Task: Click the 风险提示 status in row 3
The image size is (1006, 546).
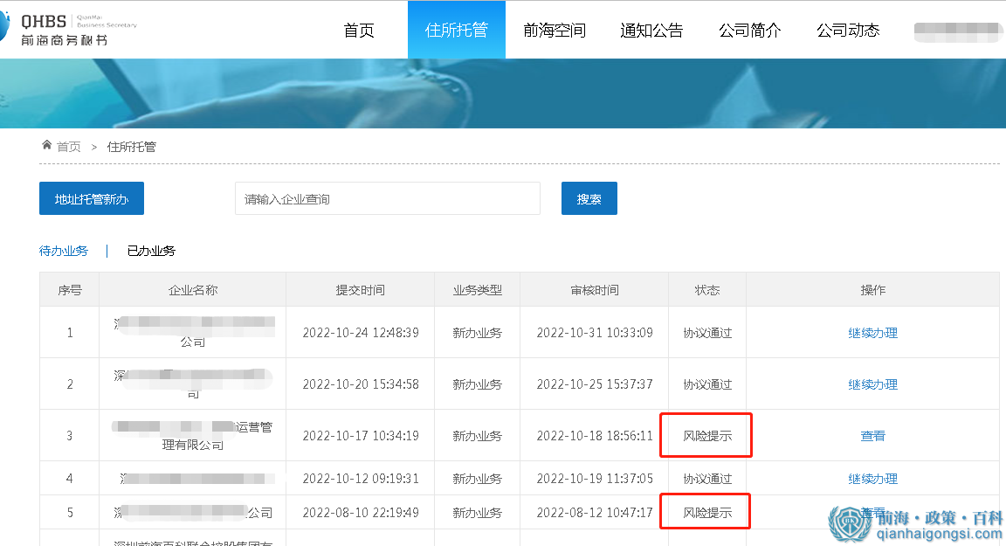Action: tap(706, 435)
